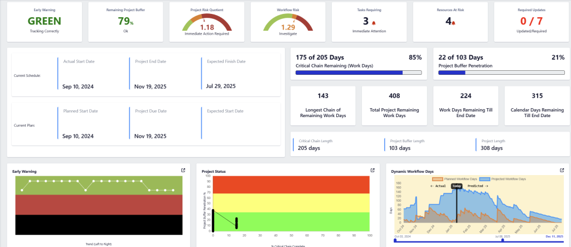Screen dimensions: 571x247
Task: Open the Remaining Project Buffer card
Action: (x=125, y=22)
